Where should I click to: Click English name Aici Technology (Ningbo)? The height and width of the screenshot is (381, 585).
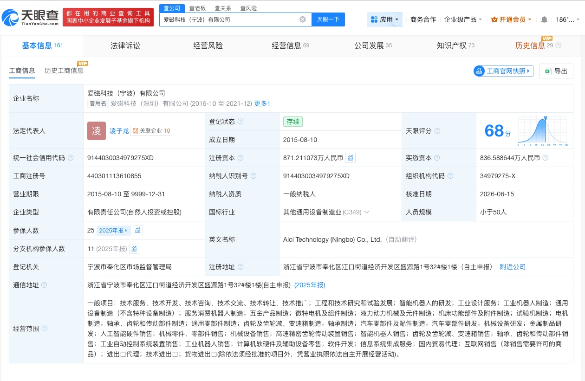(332, 239)
